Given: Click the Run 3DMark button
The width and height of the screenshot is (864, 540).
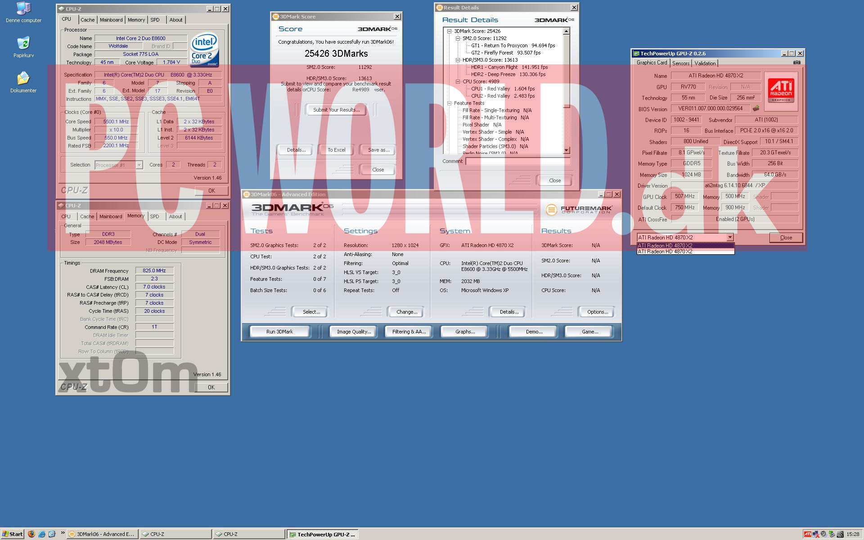Looking at the screenshot, I should 279,332.
